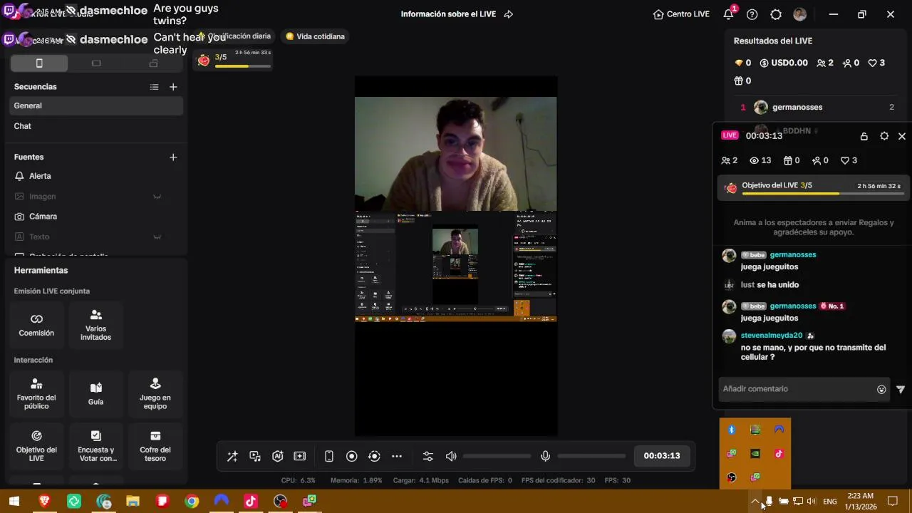Open the audio mixer settings icon
This screenshot has height=513, width=912.
pyautogui.click(x=428, y=456)
